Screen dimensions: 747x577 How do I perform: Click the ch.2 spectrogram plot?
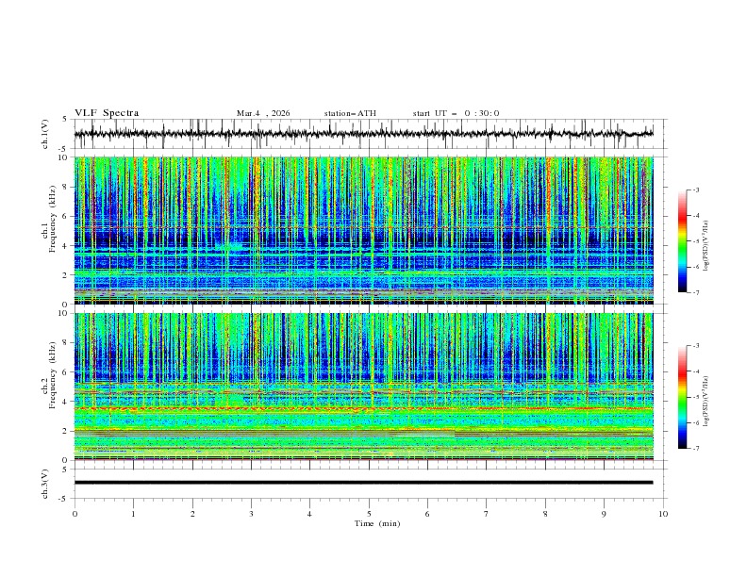coord(364,387)
